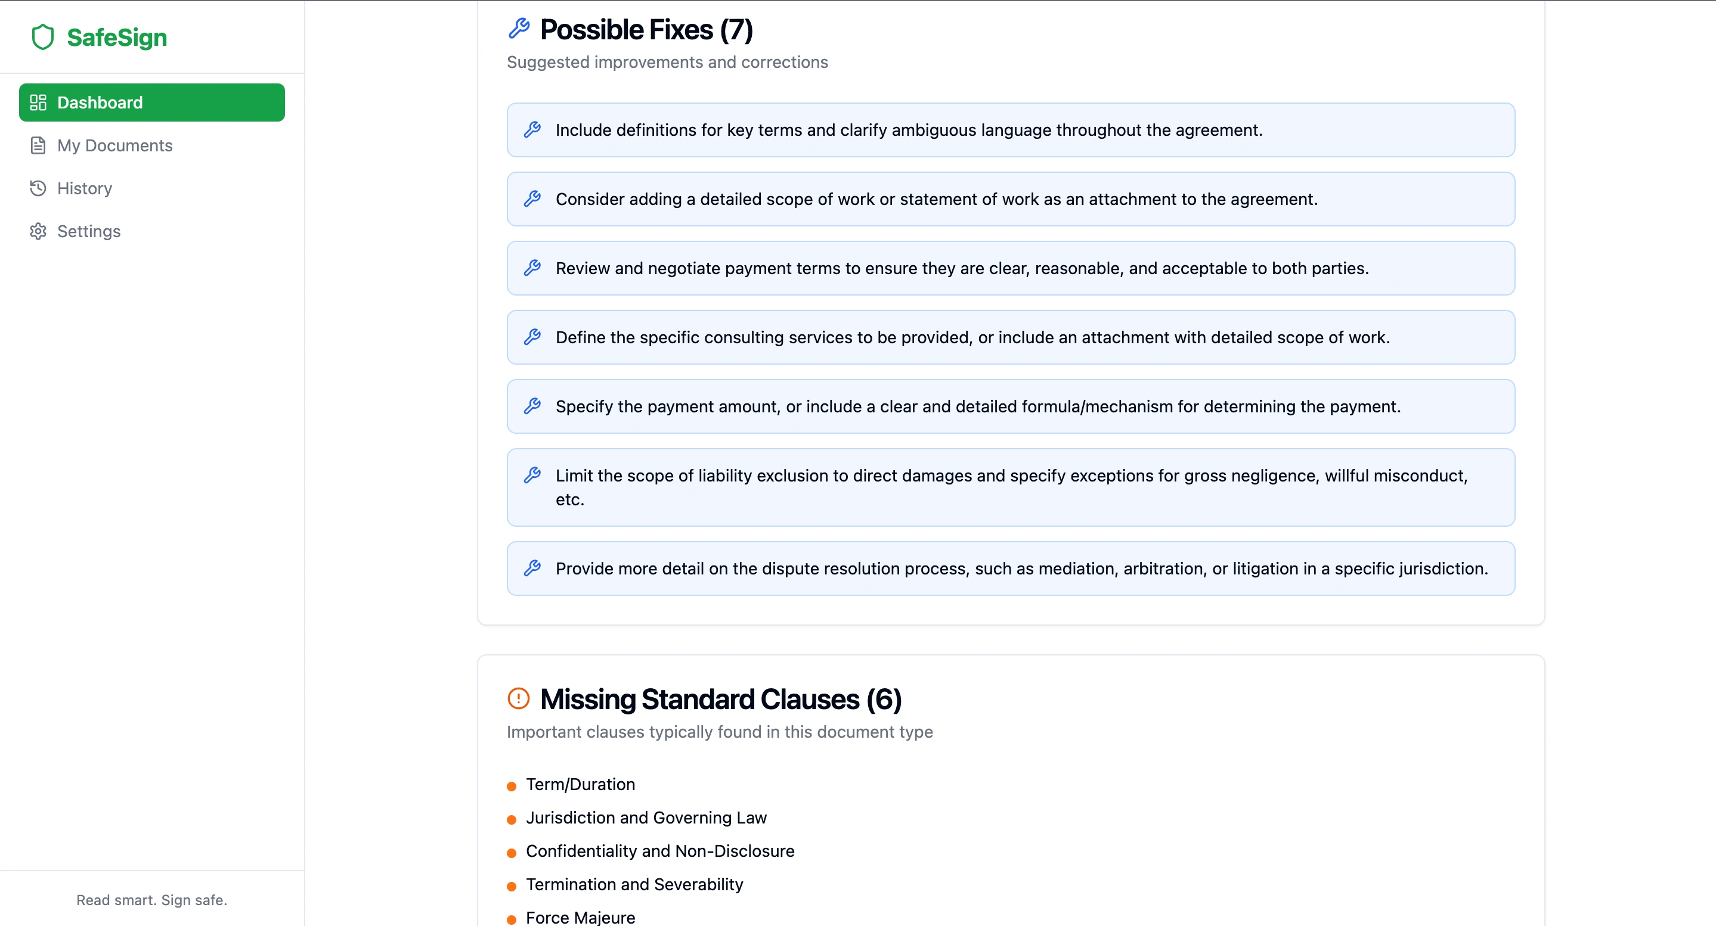The width and height of the screenshot is (1716, 926).
Task: Click the Dashboard grid icon
Action: (x=38, y=102)
